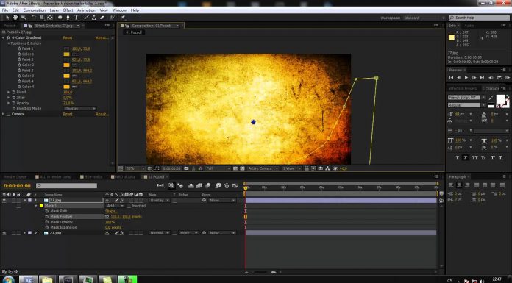Select the Pen tool
The height and width of the screenshot is (283, 512).
tap(68, 18)
